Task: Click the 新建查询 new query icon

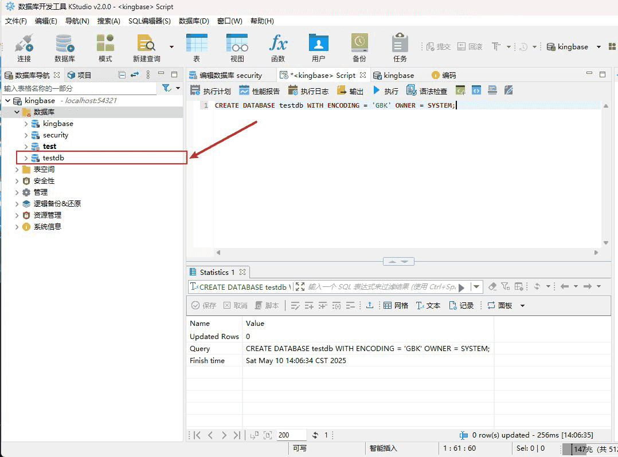Action: tap(147, 48)
